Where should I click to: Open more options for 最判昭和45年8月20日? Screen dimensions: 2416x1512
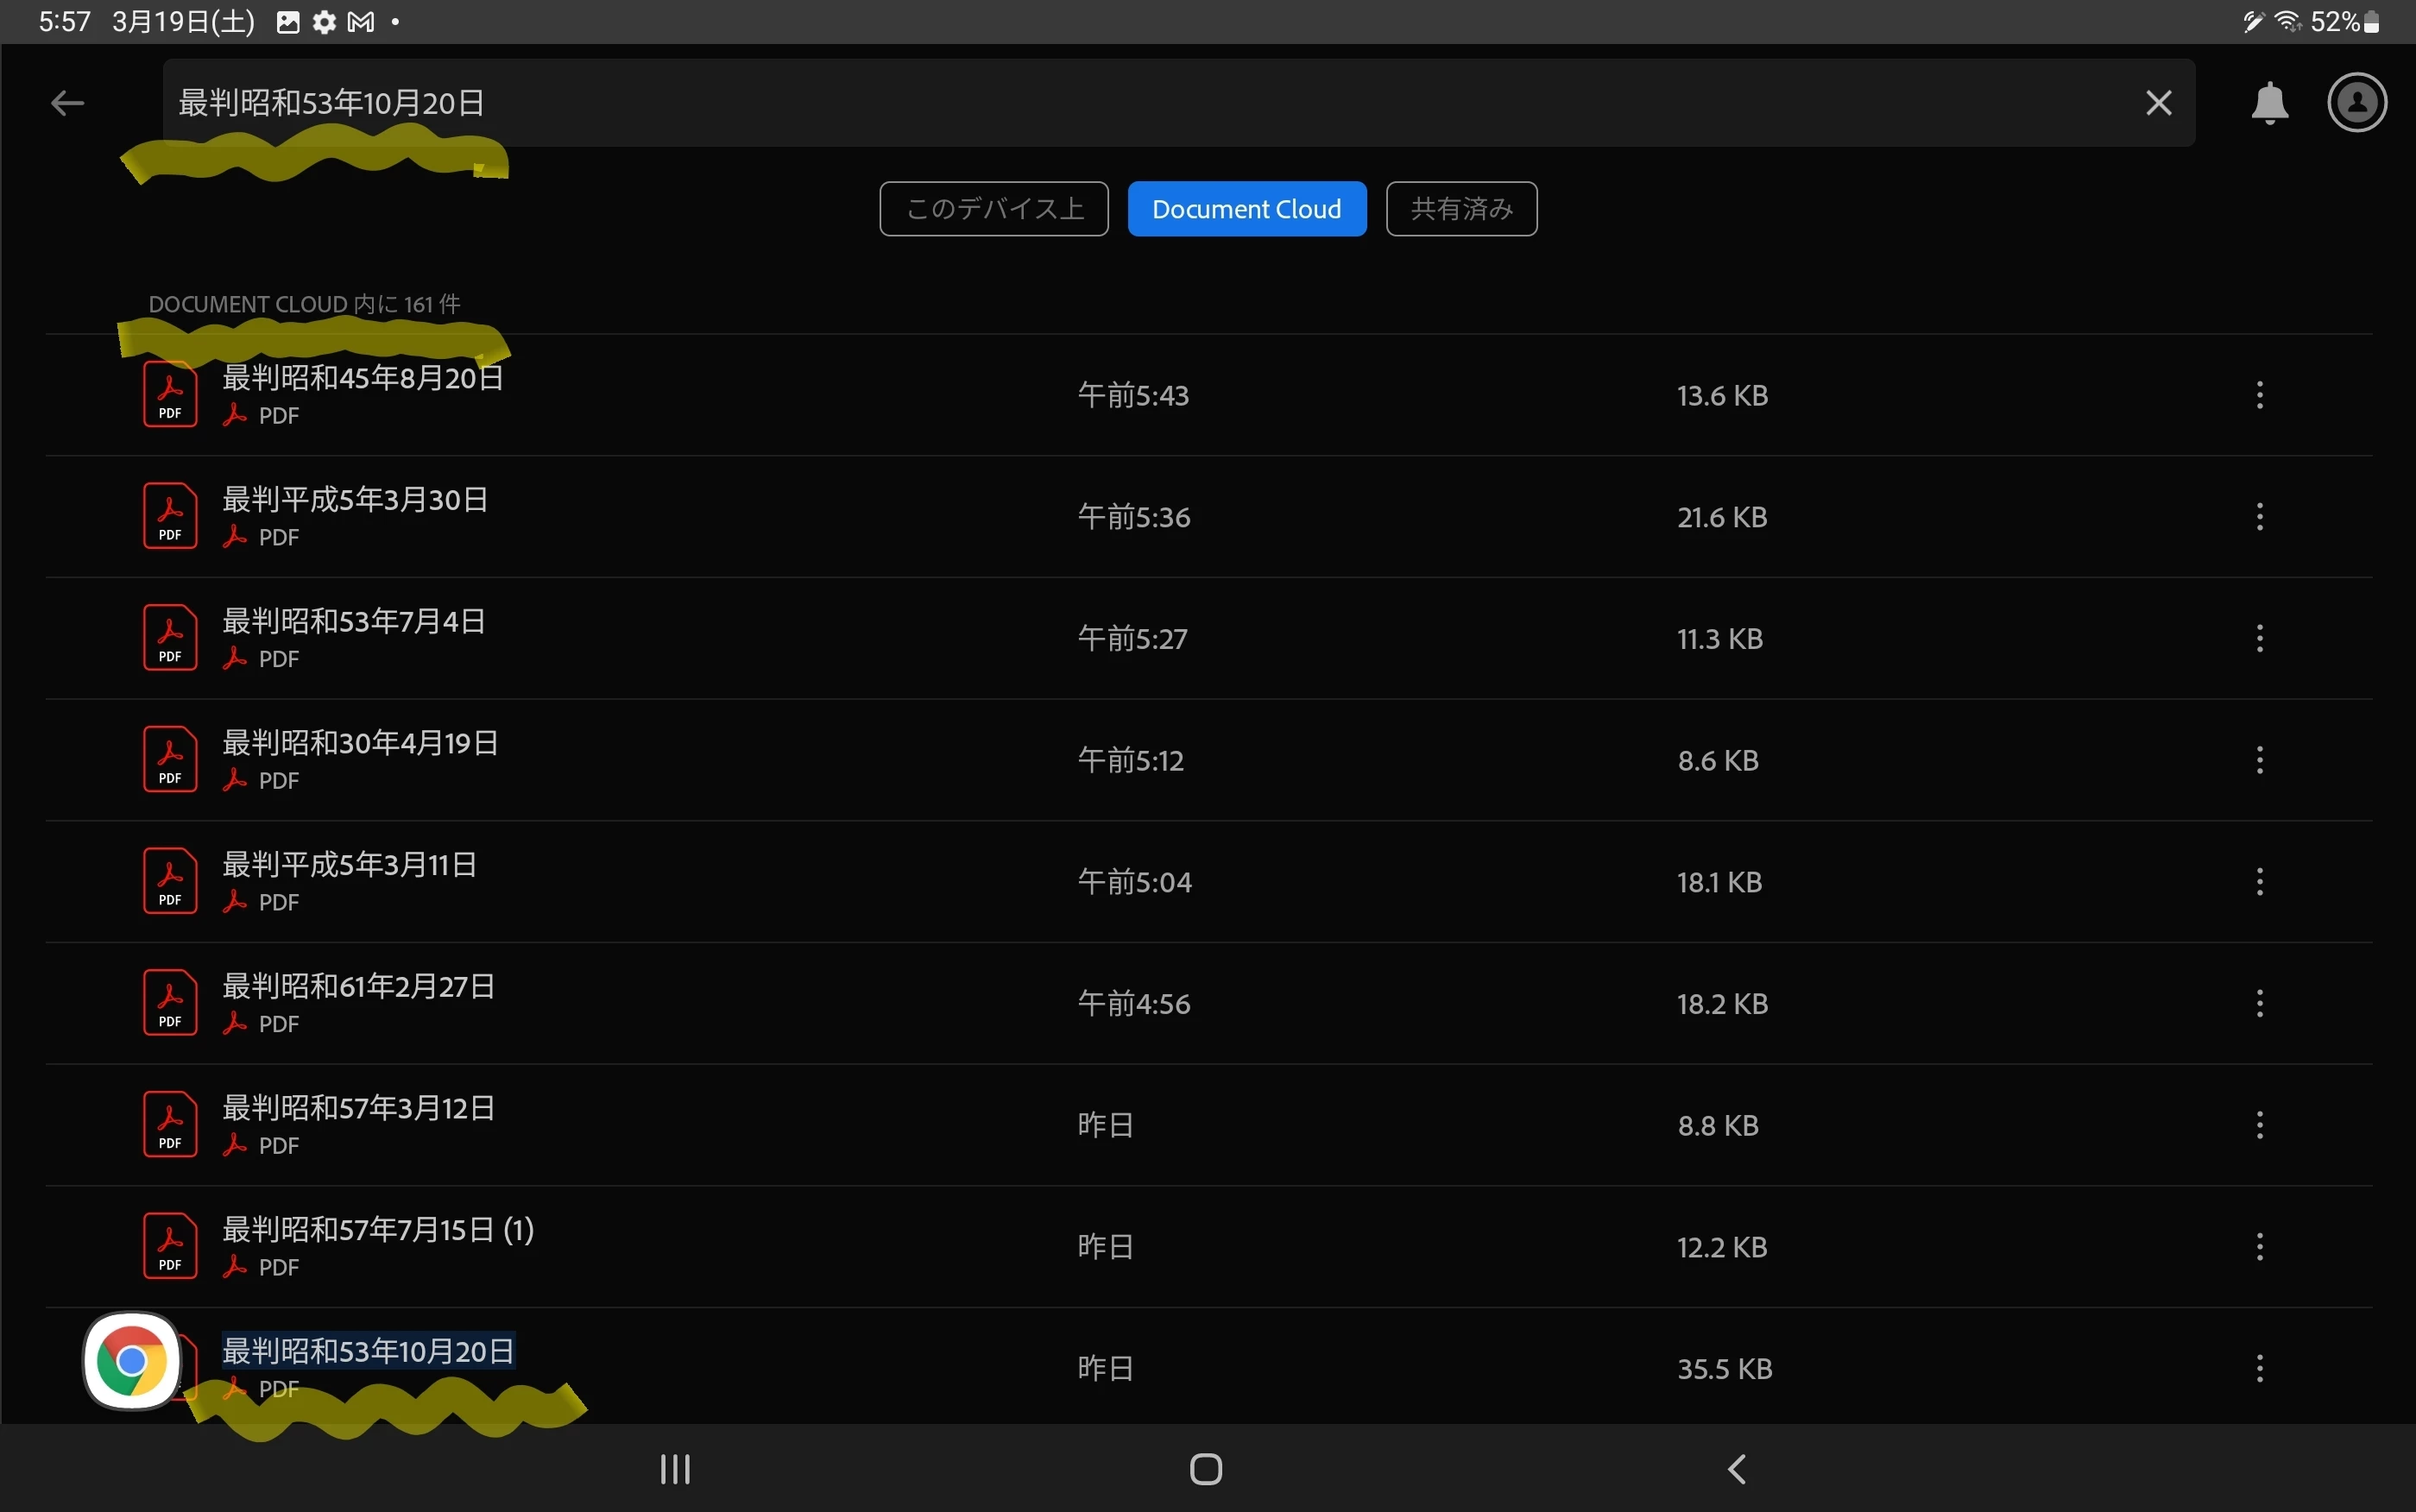tap(2259, 395)
